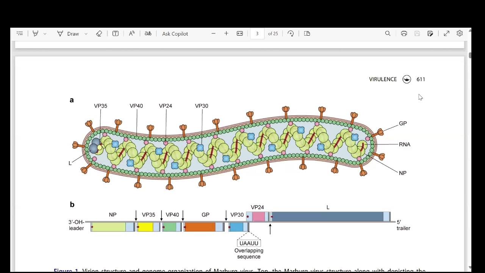Viewport: 485px width, 273px height.
Task: Click the page number input field
Action: pyautogui.click(x=257, y=34)
